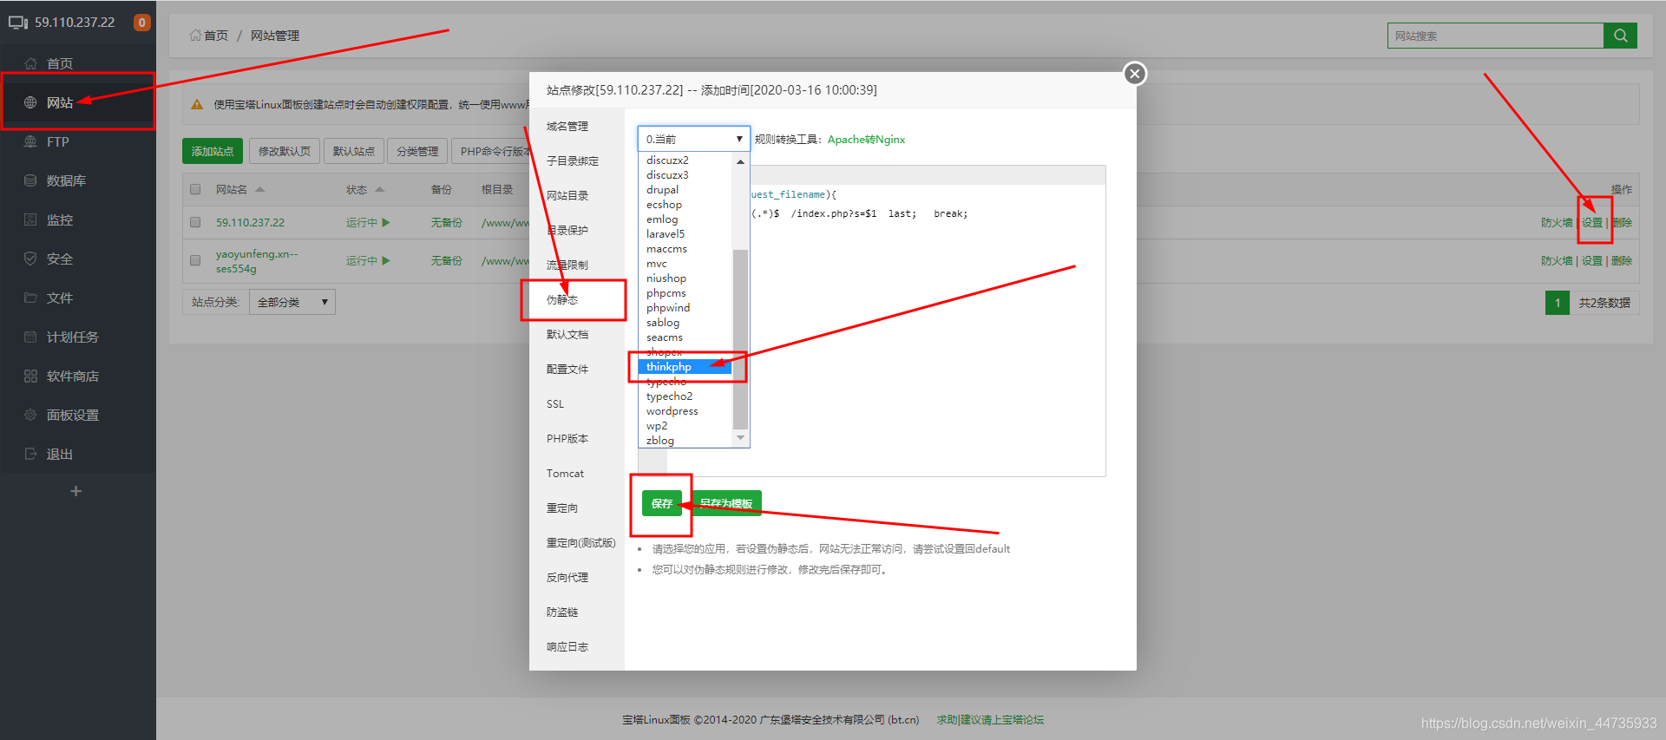Check the 59.110.237.22 site row checkbox
The image size is (1666, 740).
195,222
